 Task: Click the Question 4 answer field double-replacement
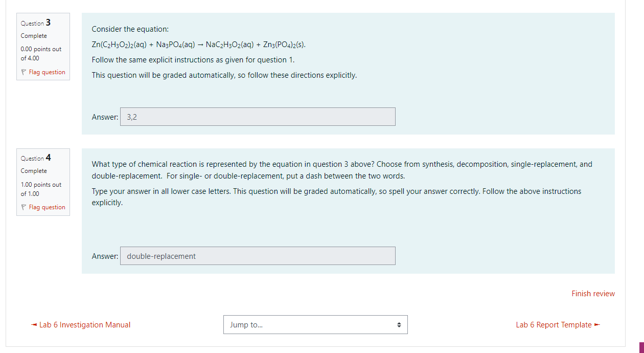pos(258,256)
